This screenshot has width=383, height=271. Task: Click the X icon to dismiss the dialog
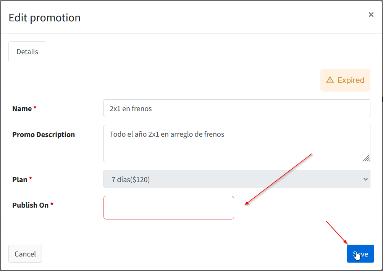[371, 15]
